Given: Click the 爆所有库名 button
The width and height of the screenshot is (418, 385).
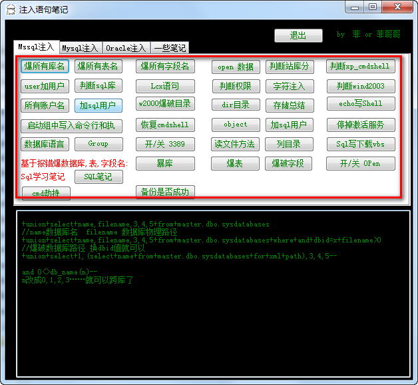Looking at the screenshot, I should (x=45, y=66).
